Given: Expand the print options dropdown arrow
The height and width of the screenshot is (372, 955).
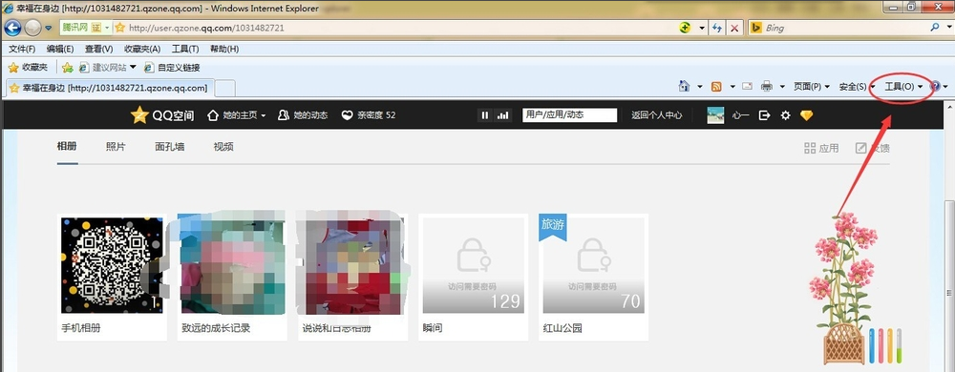Looking at the screenshot, I should tap(782, 87).
